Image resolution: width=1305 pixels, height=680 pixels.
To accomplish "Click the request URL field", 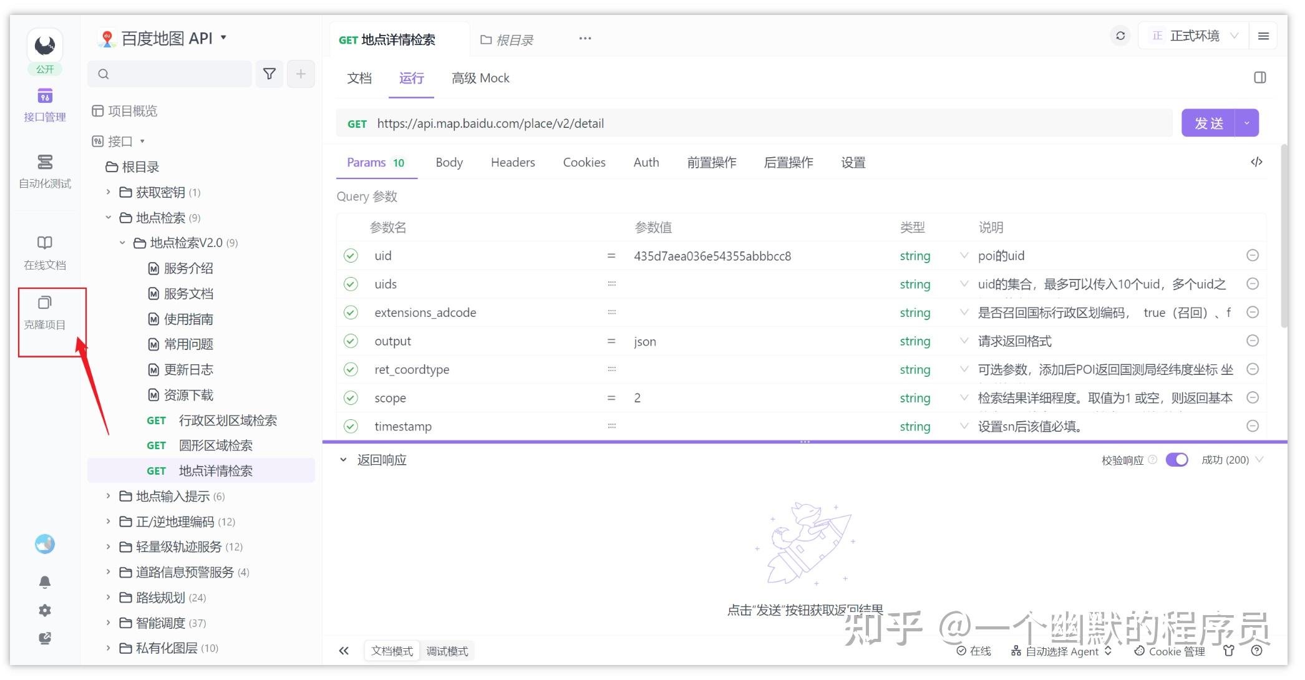I will (754, 123).
